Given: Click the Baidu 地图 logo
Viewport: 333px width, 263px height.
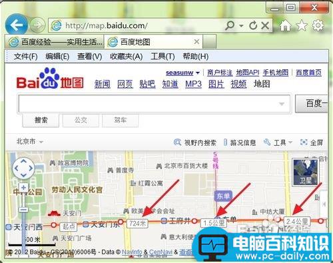Looking at the screenshot, I should (50, 79).
